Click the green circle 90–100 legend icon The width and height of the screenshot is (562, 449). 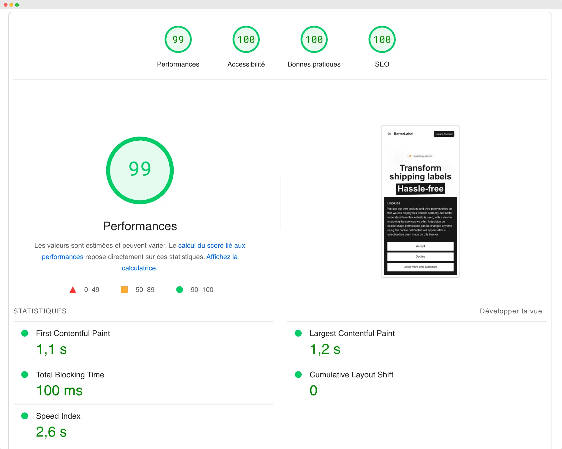click(x=180, y=290)
